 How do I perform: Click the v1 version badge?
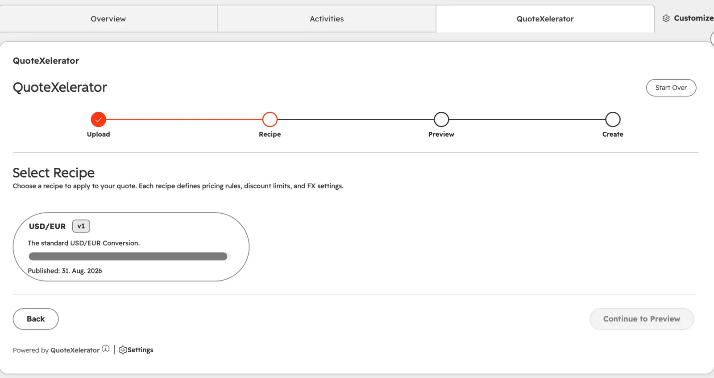(81, 226)
